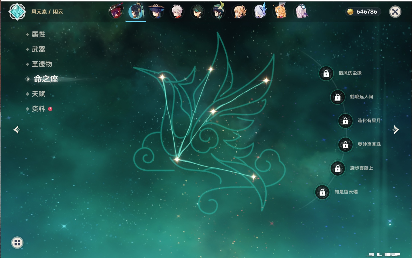Open the 天赋 talents tab

[38, 94]
